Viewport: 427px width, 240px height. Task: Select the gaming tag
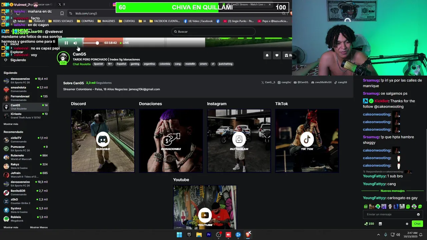(x=135, y=64)
